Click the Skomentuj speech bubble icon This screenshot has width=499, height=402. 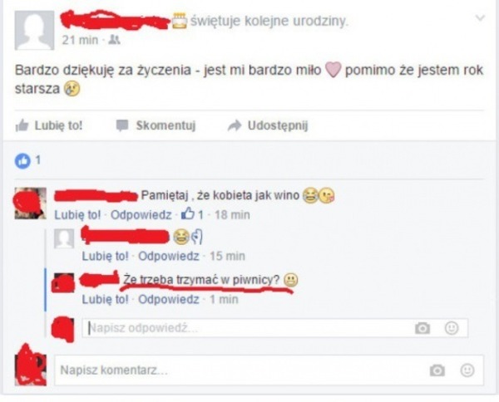122,125
